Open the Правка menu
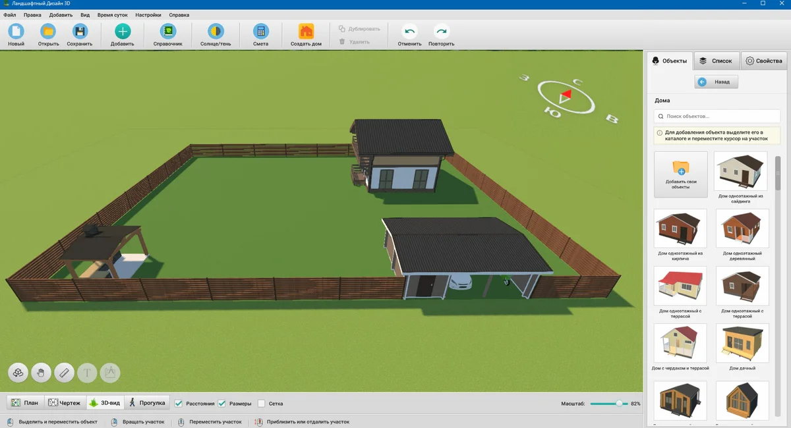Screen dimensions: 791x428 (x=32, y=14)
